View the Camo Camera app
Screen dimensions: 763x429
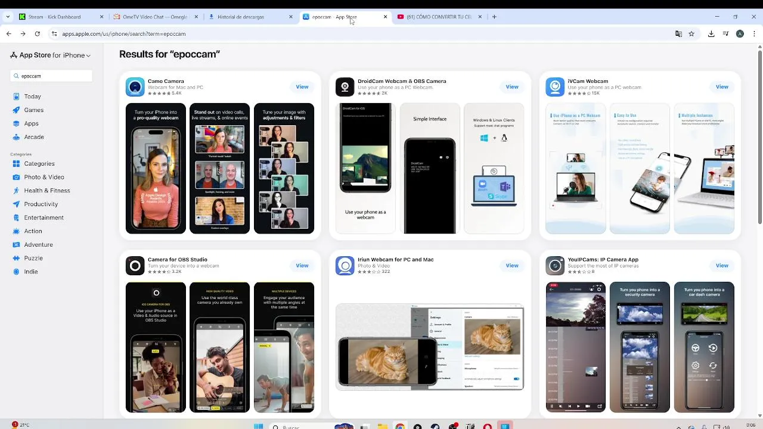pyautogui.click(x=302, y=87)
